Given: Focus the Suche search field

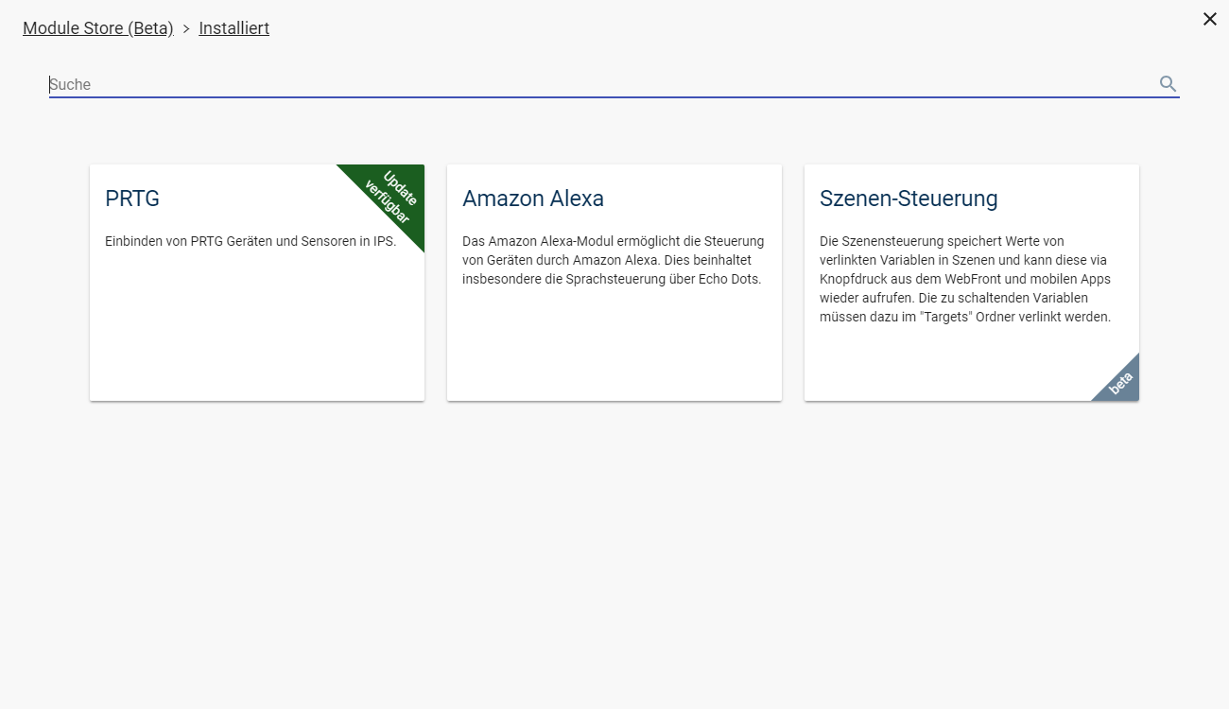Looking at the screenshot, I should (596, 84).
